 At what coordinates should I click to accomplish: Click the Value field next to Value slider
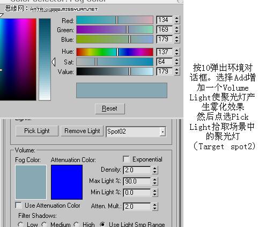pos(164,71)
